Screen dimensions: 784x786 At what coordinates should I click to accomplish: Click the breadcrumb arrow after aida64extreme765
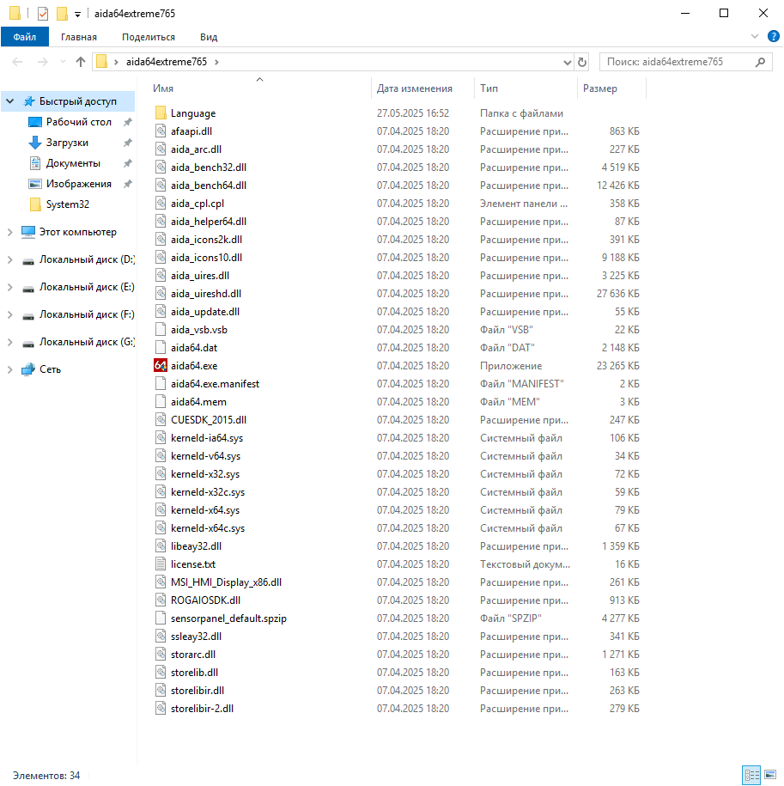[x=216, y=62]
